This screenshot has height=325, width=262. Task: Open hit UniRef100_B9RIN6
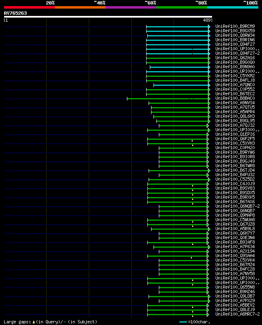click(235, 40)
